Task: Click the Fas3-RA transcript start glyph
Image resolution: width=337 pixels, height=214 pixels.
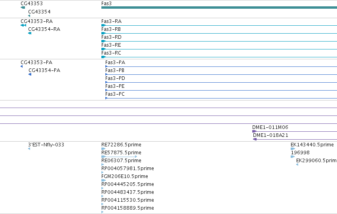Action: pyautogui.click(x=103, y=25)
